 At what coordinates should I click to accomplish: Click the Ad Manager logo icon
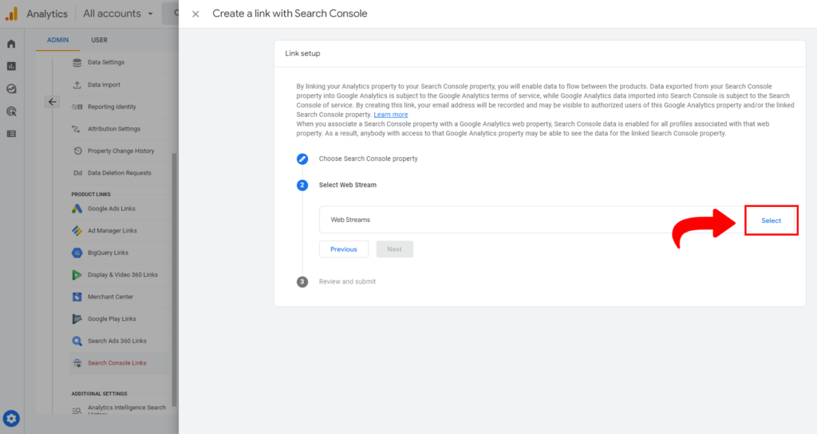[x=77, y=231]
